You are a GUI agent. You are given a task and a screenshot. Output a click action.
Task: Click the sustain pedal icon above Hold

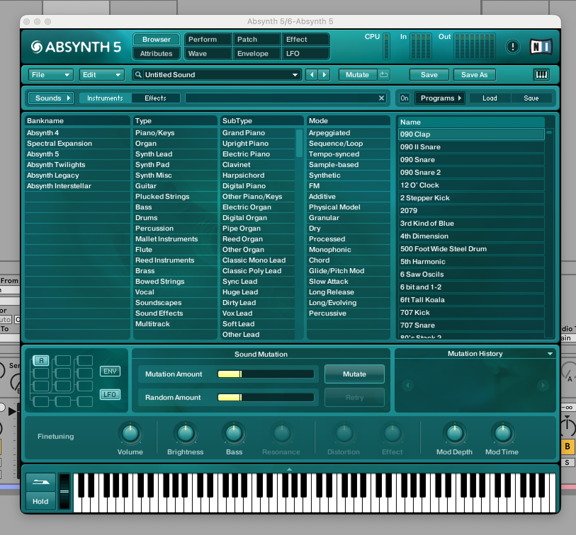click(x=41, y=482)
